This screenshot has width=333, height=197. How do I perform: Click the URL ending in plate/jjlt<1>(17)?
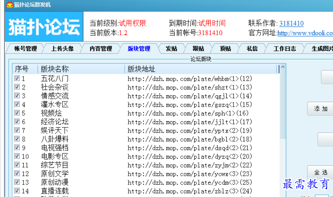pos(190,122)
